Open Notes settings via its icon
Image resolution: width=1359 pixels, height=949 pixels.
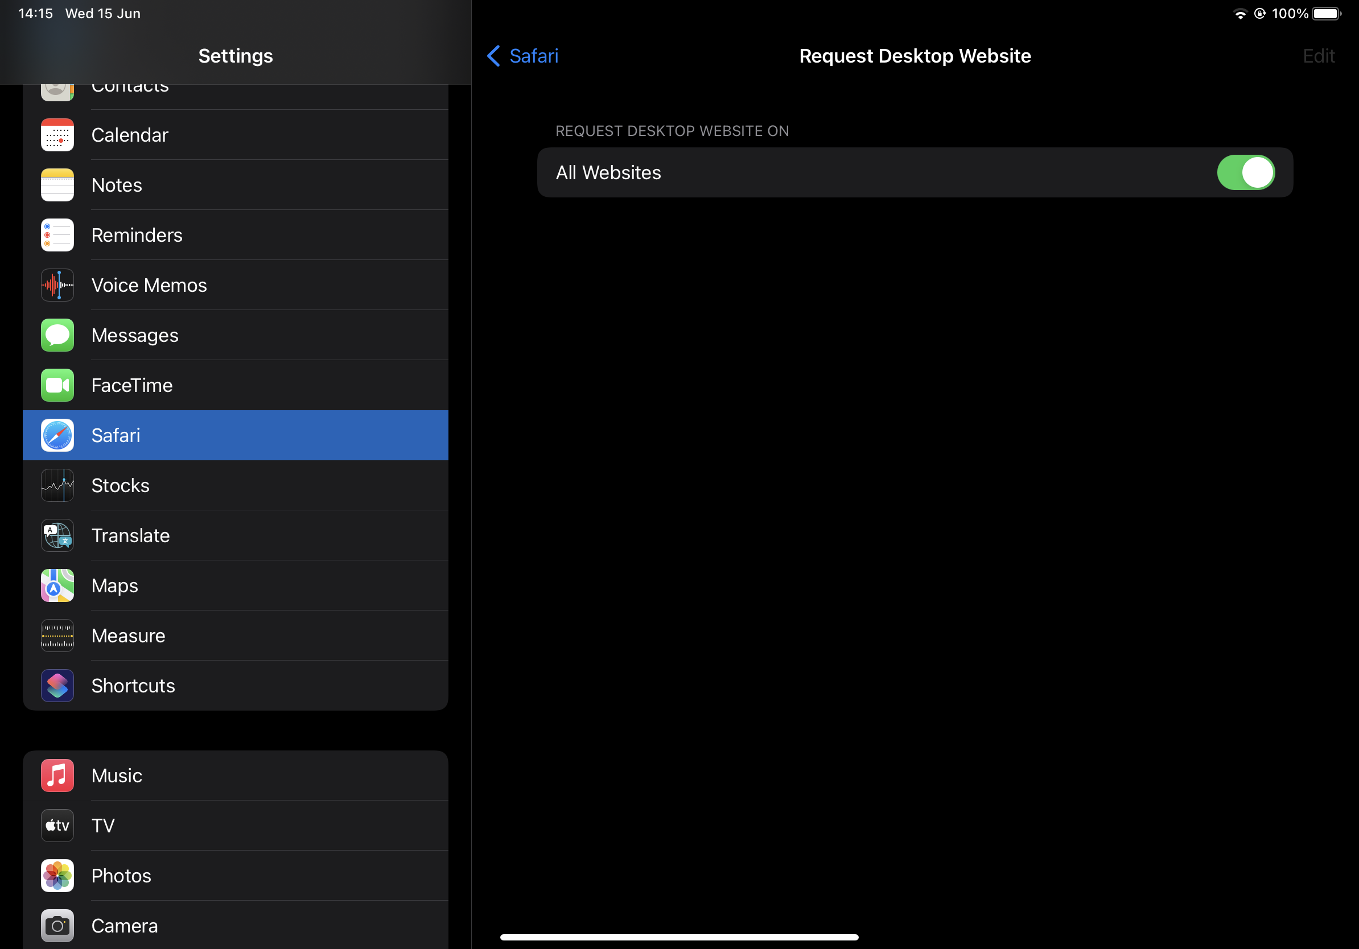tap(57, 185)
